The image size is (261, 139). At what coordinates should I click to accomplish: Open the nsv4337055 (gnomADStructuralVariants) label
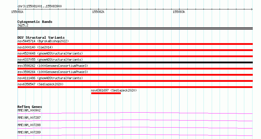tap(50, 60)
